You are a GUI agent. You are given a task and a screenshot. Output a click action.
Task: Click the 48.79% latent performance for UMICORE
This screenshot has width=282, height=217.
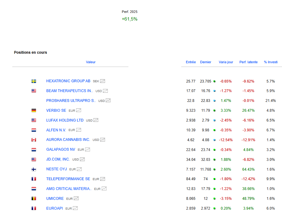point(249,199)
